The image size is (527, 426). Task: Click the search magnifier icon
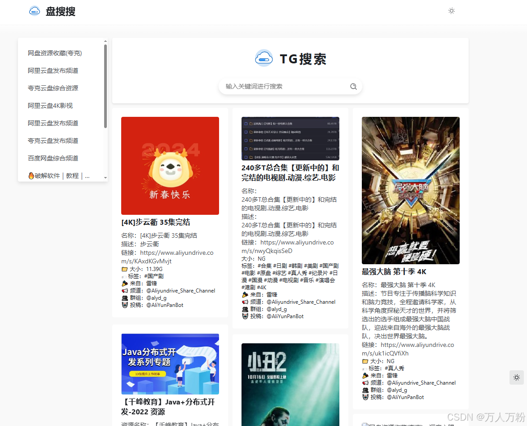click(x=353, y=86)
